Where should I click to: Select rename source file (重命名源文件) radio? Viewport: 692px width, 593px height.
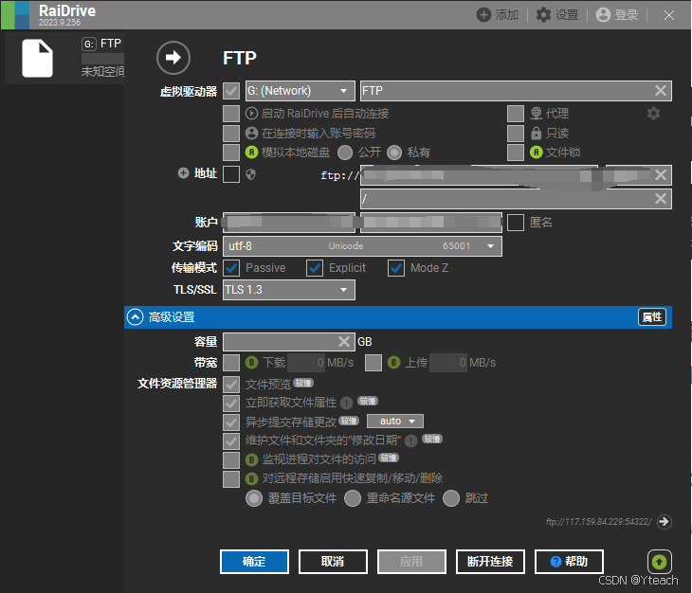(x=353, y=498)
